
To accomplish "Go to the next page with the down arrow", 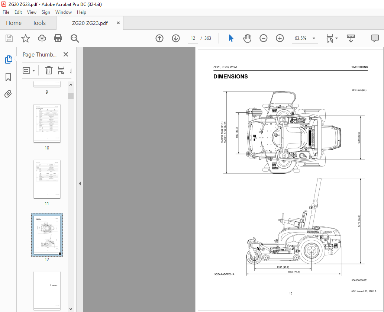I will (x=176, y=38).
